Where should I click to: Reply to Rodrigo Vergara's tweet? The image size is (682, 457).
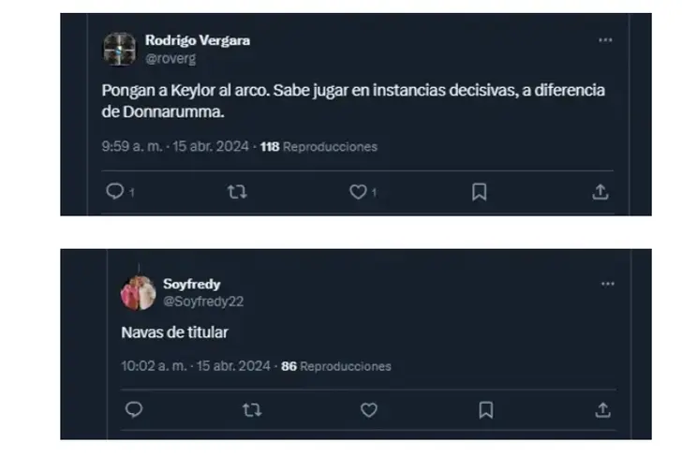click(115, 192)
